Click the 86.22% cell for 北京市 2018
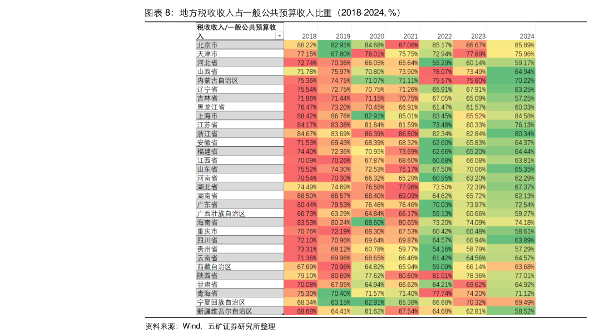Screen dimensions: 590x333 click(x=301, y=45)
